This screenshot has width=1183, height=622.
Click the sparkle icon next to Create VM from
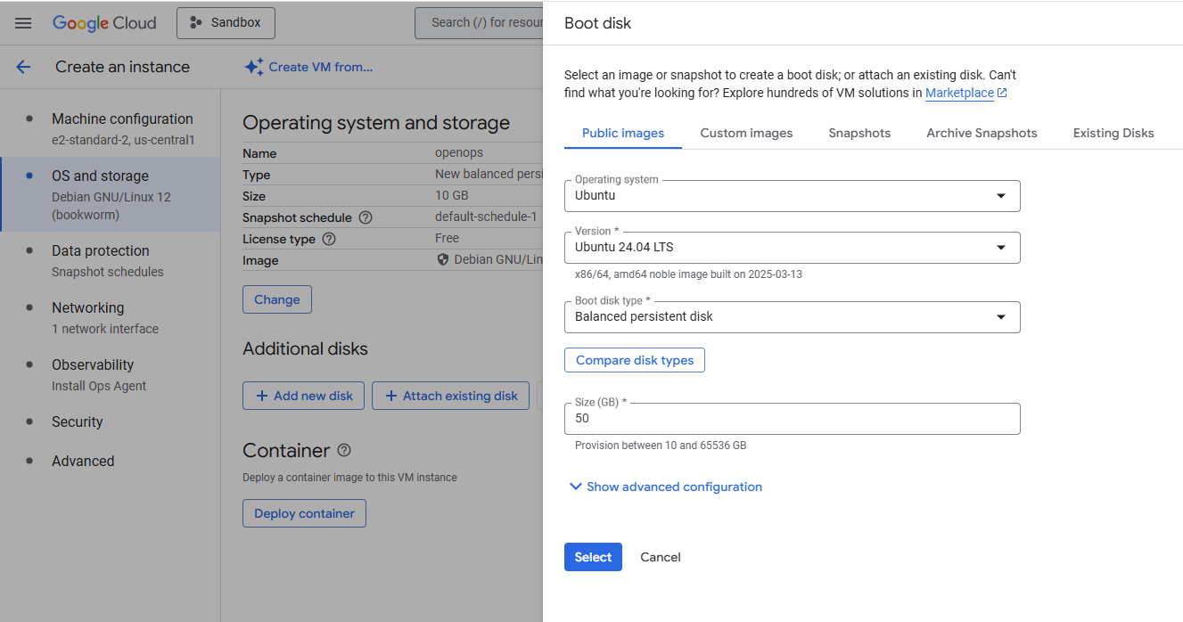[253, 66]
